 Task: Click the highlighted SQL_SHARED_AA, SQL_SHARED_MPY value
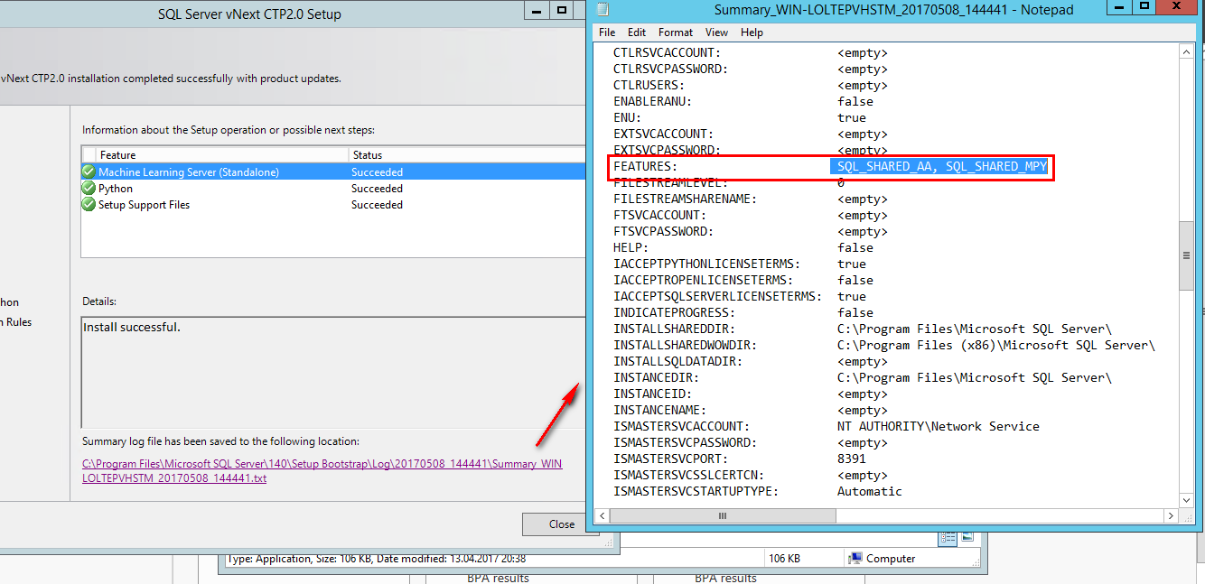[x=939, y=167]
